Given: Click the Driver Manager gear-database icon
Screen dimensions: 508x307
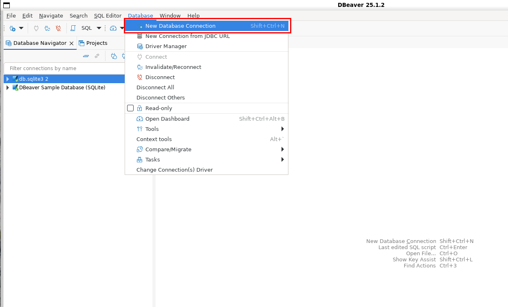Looking at the screenshot, I should (140, 46).
